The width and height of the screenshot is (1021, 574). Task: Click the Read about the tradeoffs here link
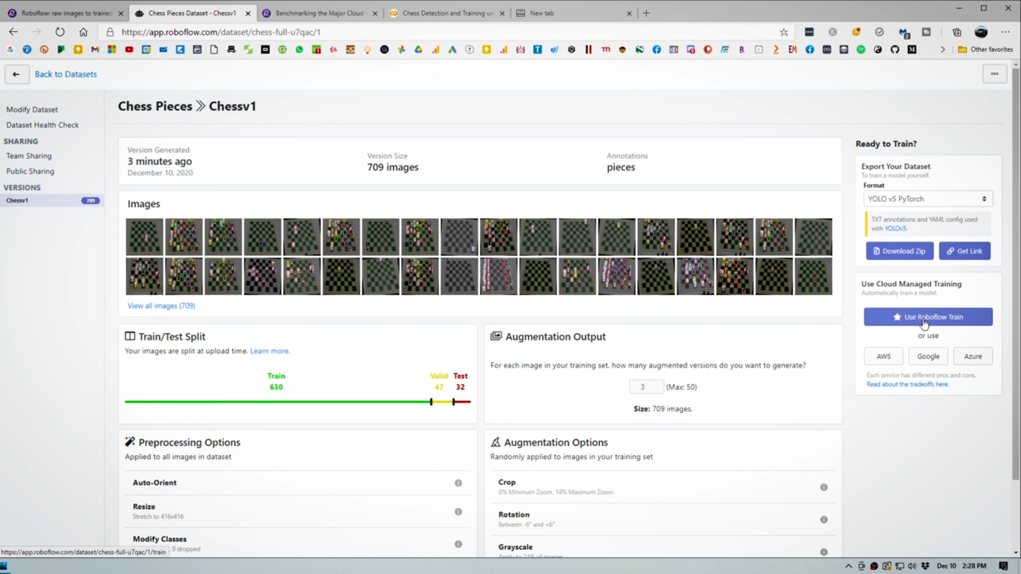[907, 384]
